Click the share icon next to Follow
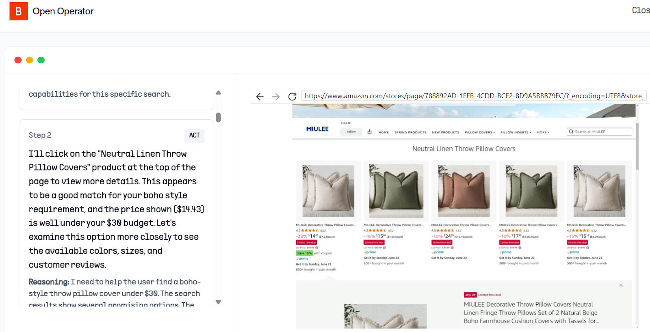The width and height of the screenshot is (650, 332). 370,132
